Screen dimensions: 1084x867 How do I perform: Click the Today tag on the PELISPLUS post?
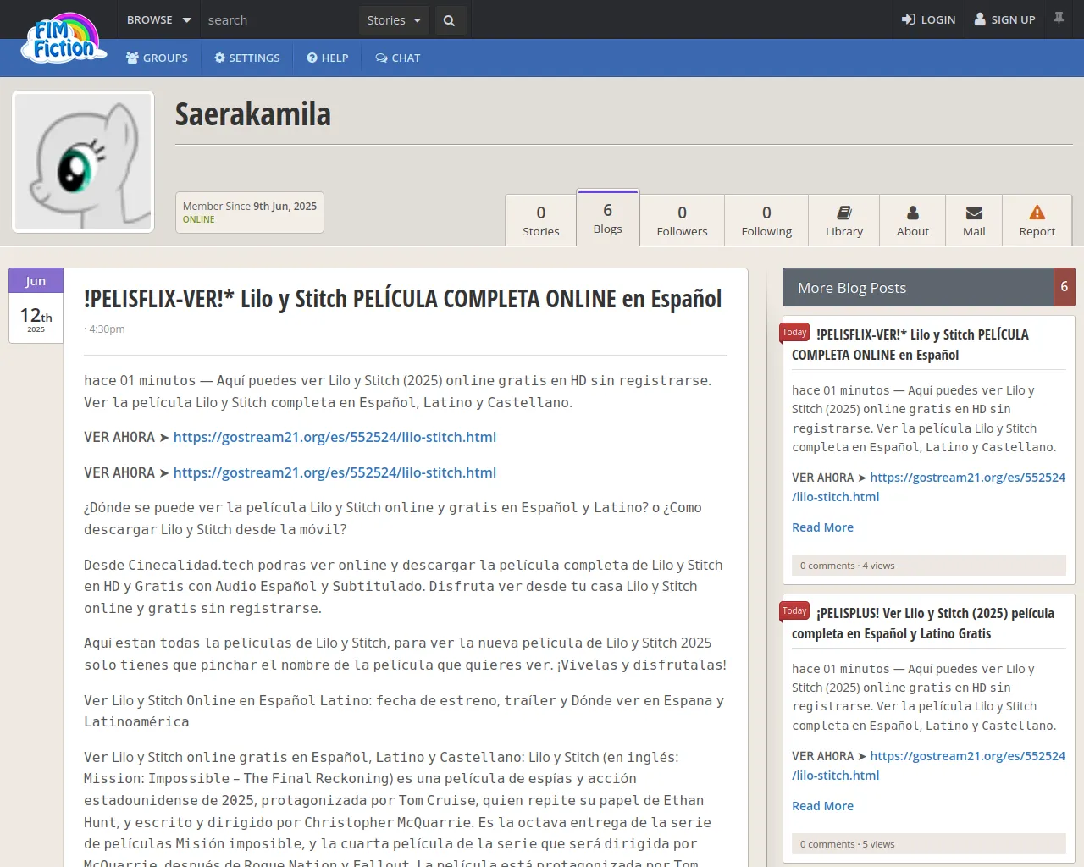[x=794, y=611]
